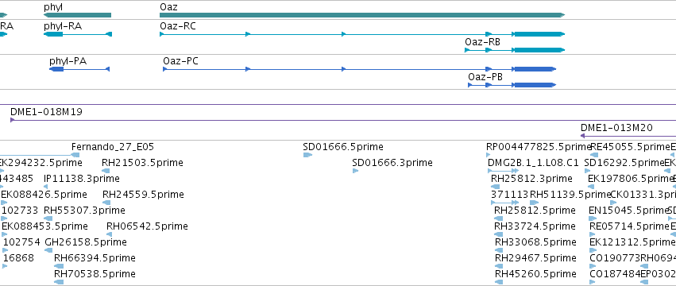Click the RH25812.3prime EST label
Screen dimensions: 676x286
tap(531, 179)
